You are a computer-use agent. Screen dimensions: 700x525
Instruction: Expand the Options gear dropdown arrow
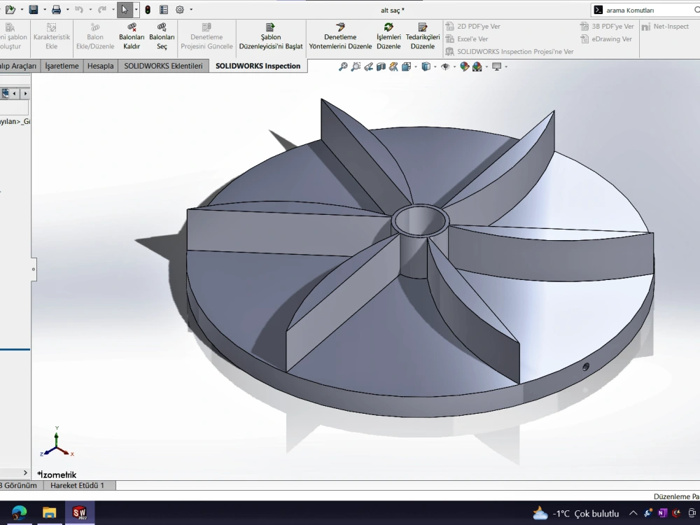click(x=191, y=9)
